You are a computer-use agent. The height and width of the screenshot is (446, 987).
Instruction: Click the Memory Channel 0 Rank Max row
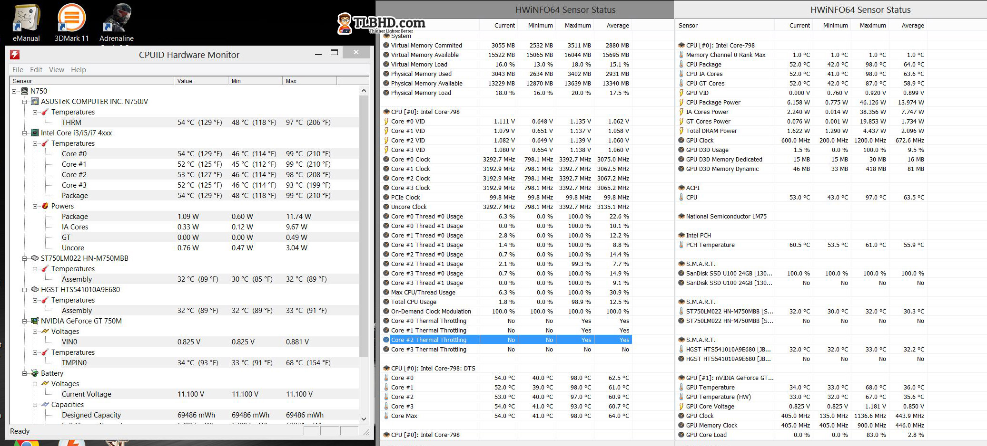coord(802,55)
